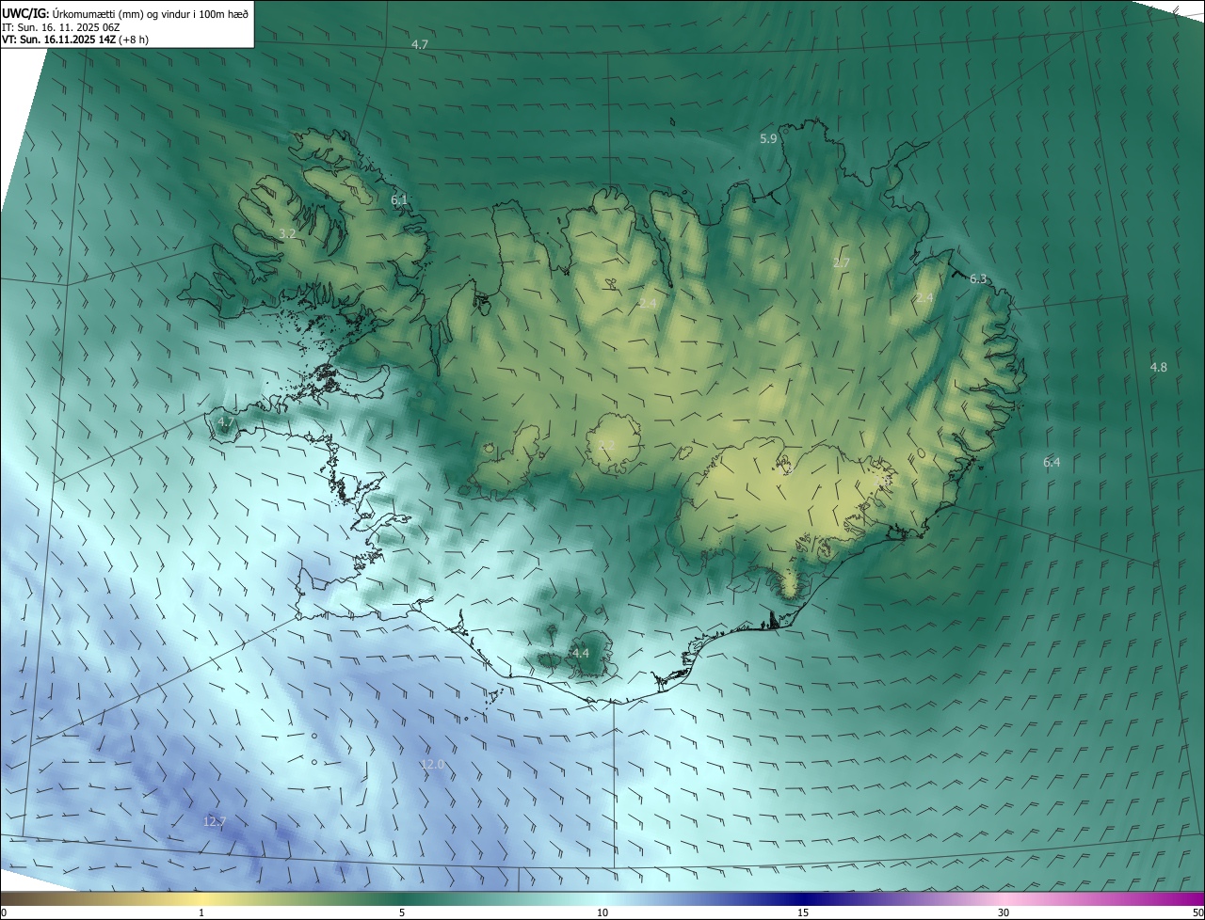
Task: Click the colorbar tick label 15
Action: (803, 912)
